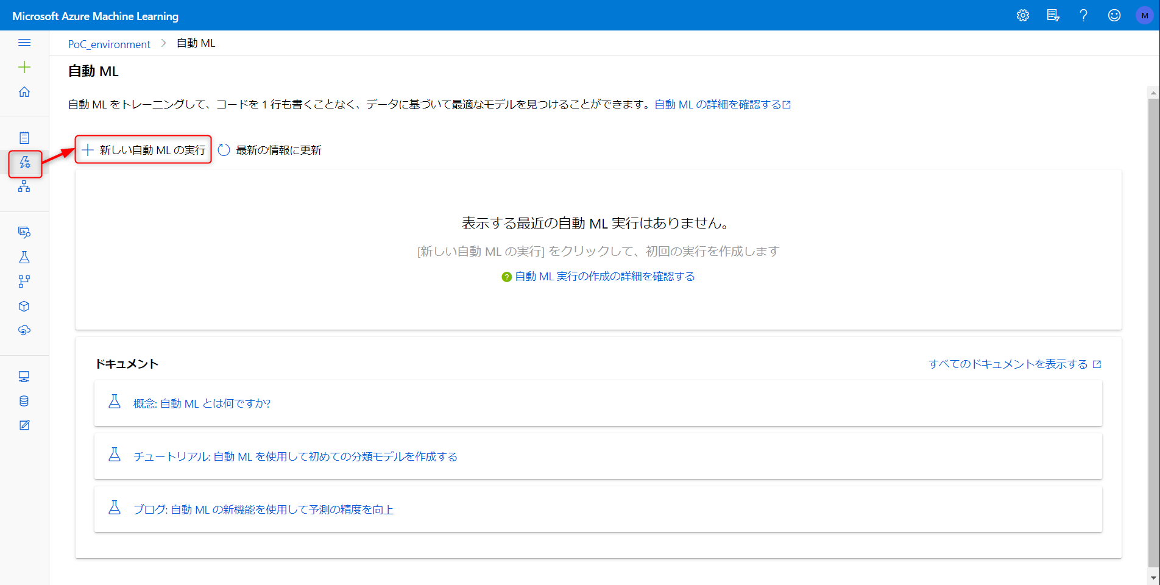Open the user account avatar M
Image resolution: width=1160 pixels, height=585 pixels.
point(1145,15)
